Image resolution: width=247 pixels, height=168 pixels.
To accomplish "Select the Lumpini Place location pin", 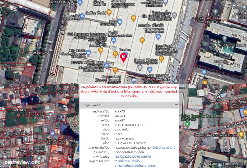I will [220, 165].
